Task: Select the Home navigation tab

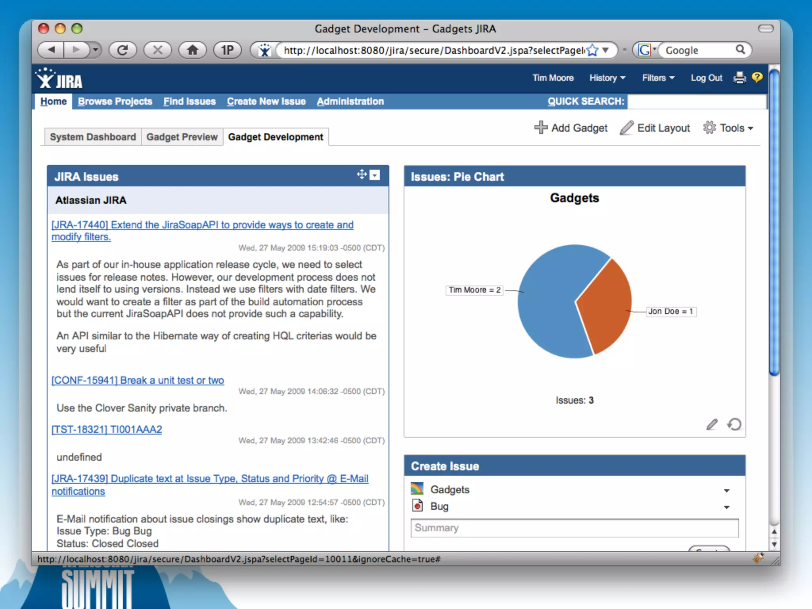Action: 54,101
